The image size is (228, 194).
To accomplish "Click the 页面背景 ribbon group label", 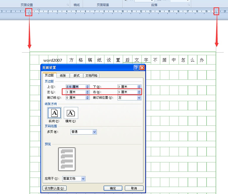I will click(103, 5).
